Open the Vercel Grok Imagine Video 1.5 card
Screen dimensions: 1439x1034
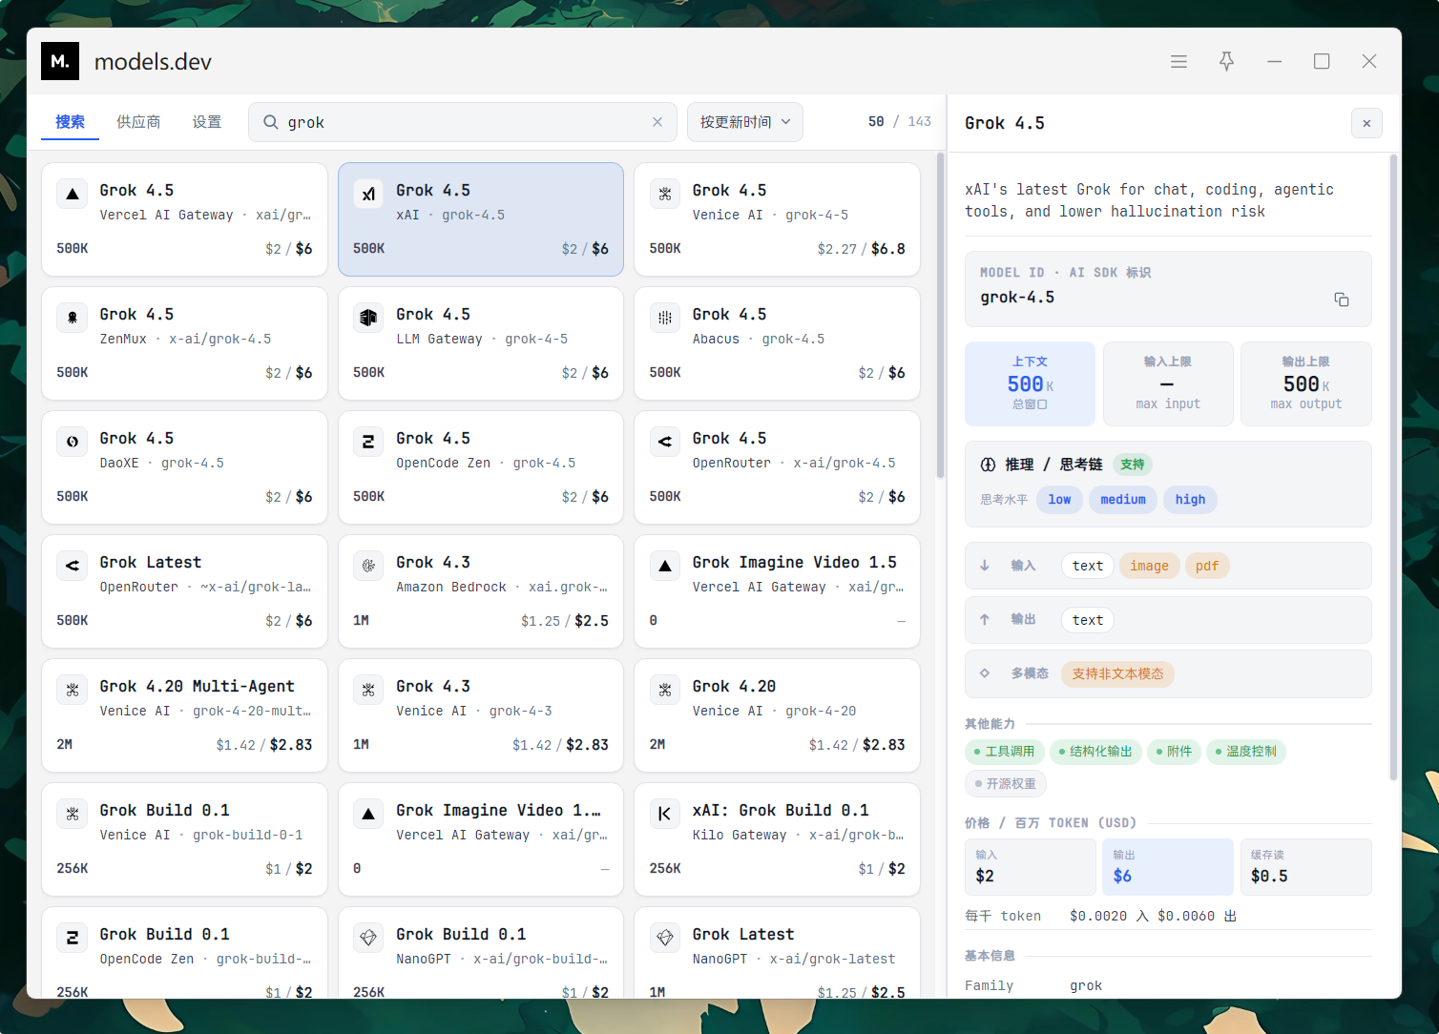pos(777,591)
